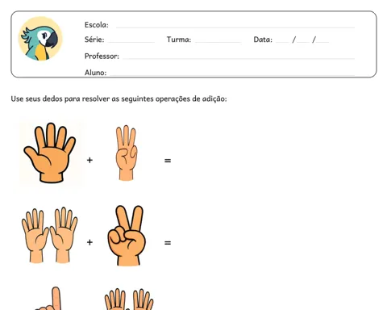Click the Série blank line

131,42
